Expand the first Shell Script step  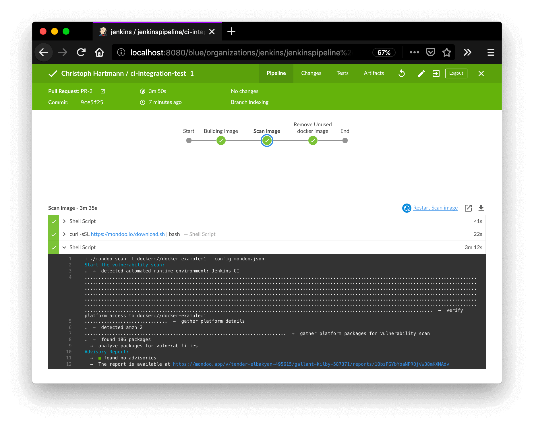tap(64, 221)
